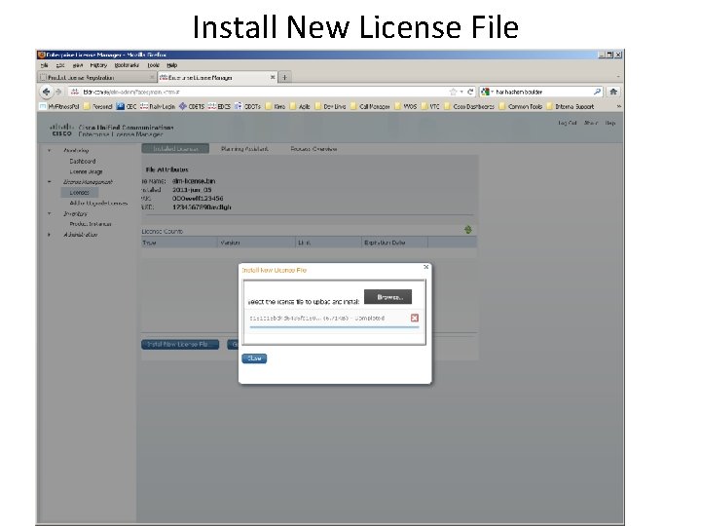Viewport: 701px width, 526px height.
Task: Collapse the Monitoring section in sidebar
Action: click(x=50, y=150)
